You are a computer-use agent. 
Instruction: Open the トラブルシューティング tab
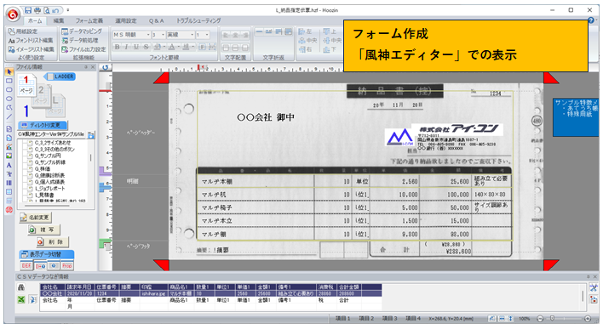click(x=198, y=20)
